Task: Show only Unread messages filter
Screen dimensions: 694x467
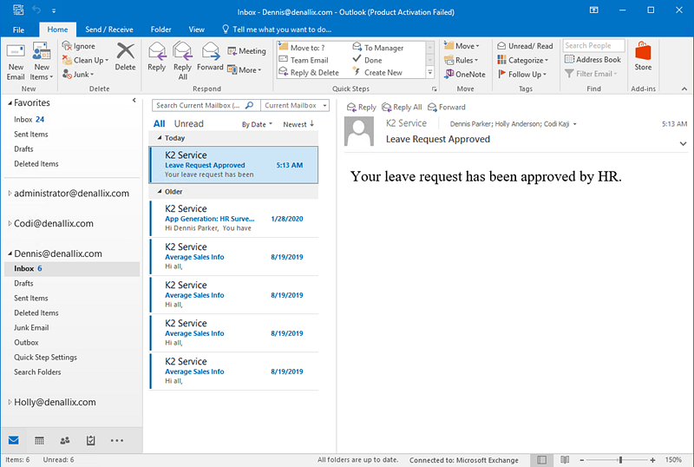Action: click(x=188, y=124)
